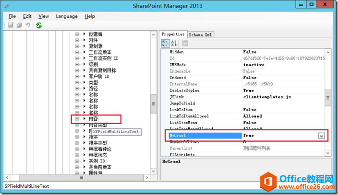Expand the 审批状态 tree node
The width and height of the screenshot is (338, 195).
tap(77, 155)
